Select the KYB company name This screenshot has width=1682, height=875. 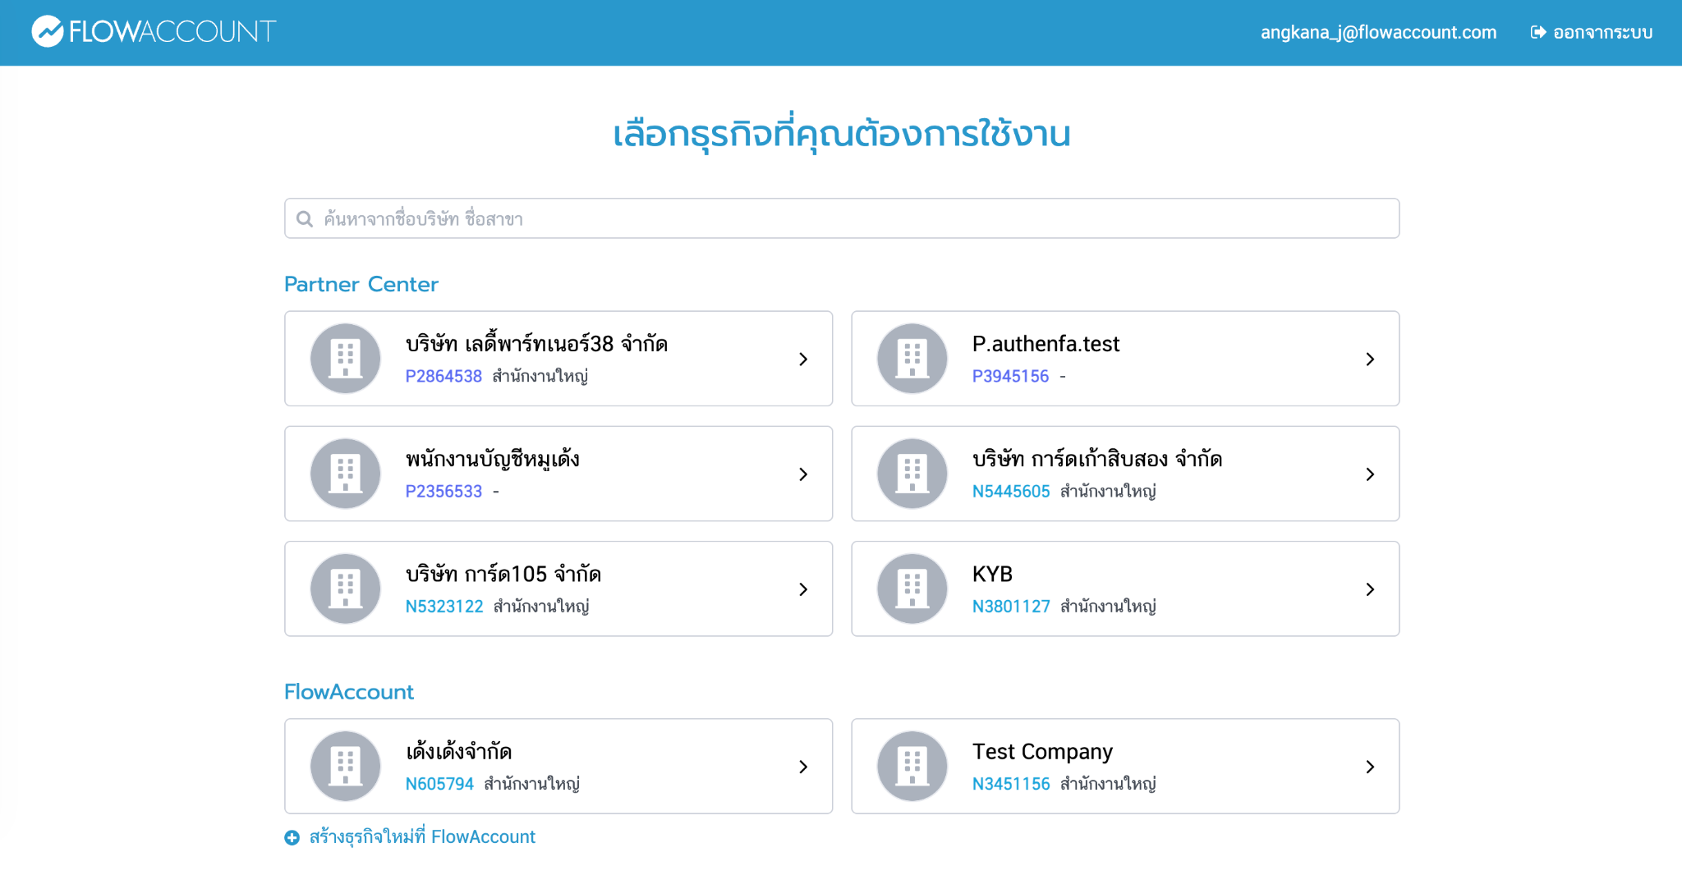tap(992, 574)
